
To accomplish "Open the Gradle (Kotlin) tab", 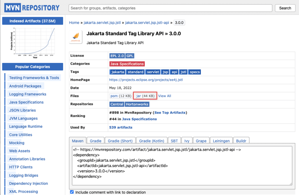I will point(152,140).
